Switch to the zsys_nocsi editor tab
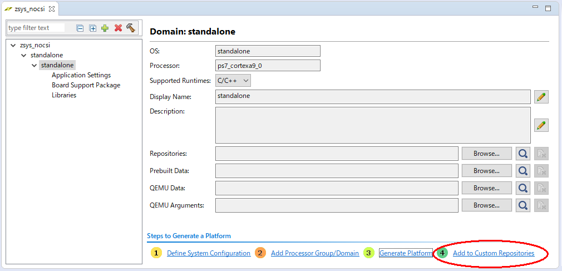Viewport: 562px width, 271px height. tap(29, 9)
